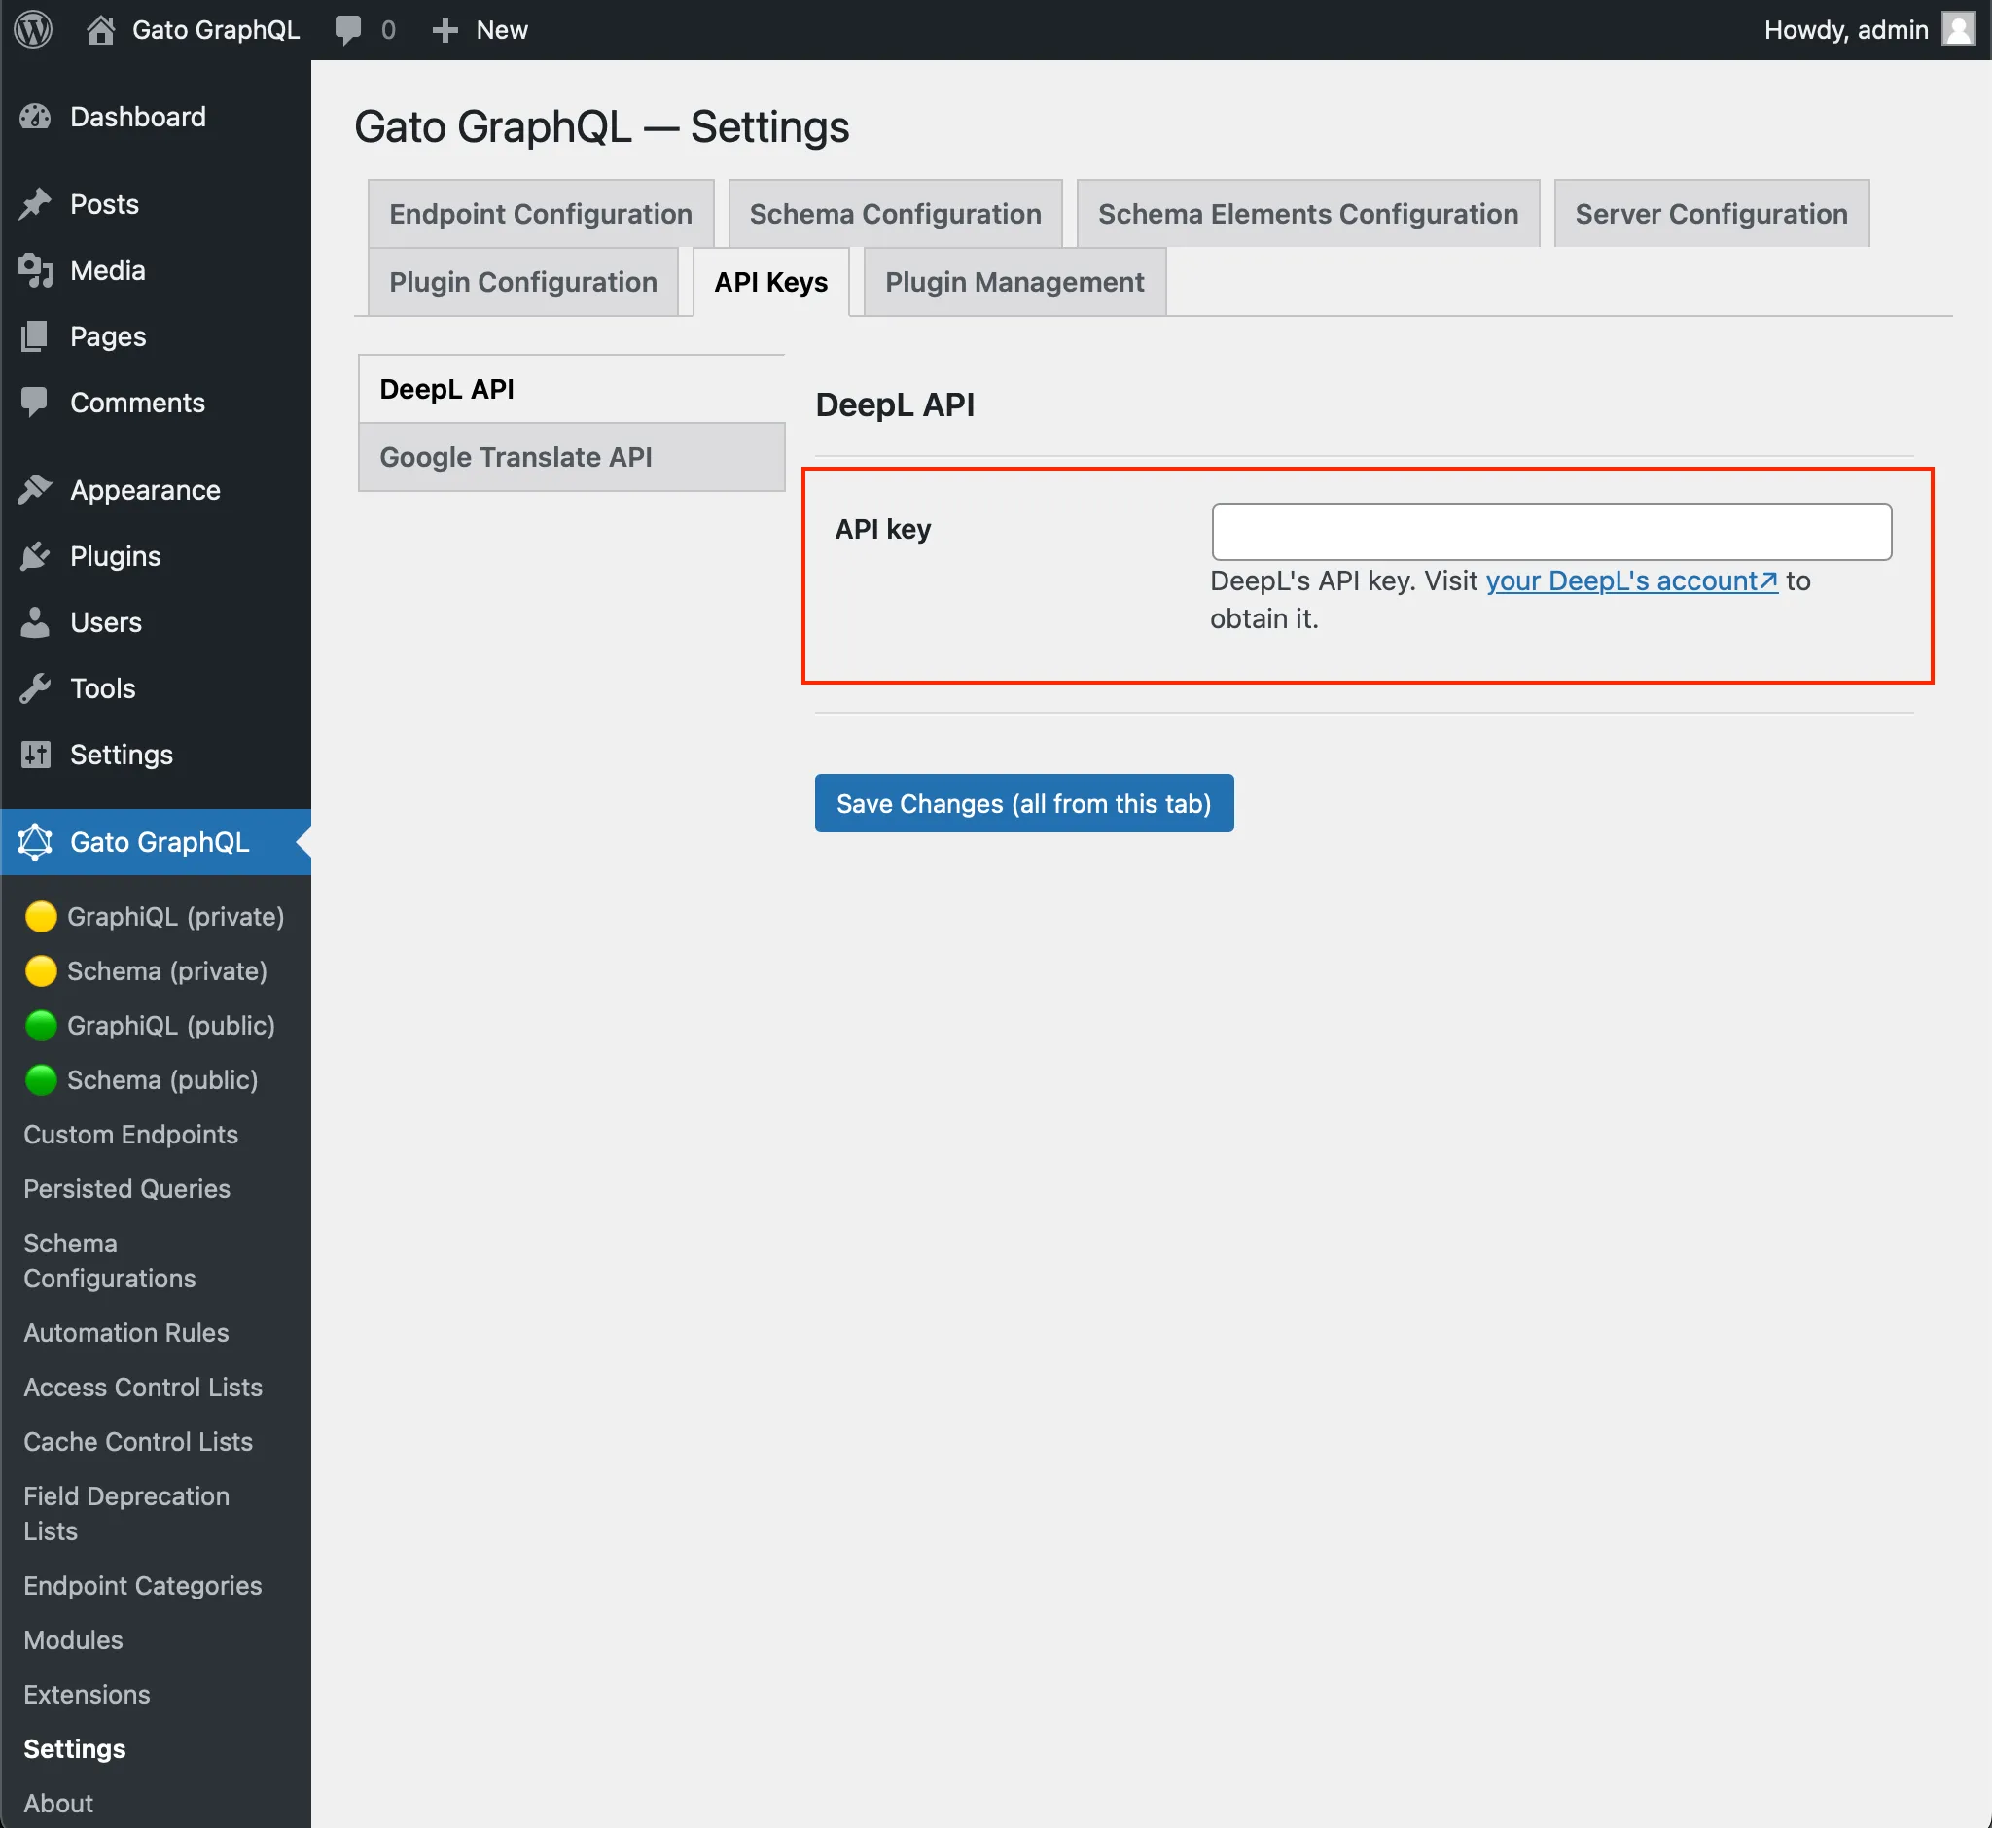Open the comments bubble icon in admin bar
The image size is (1992, 1828).
[348, 30]
